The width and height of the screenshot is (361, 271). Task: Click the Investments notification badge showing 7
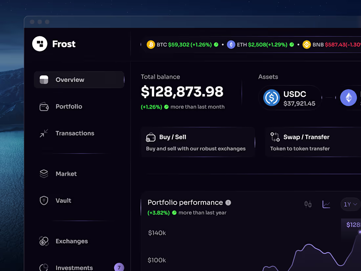click(119, 267)
